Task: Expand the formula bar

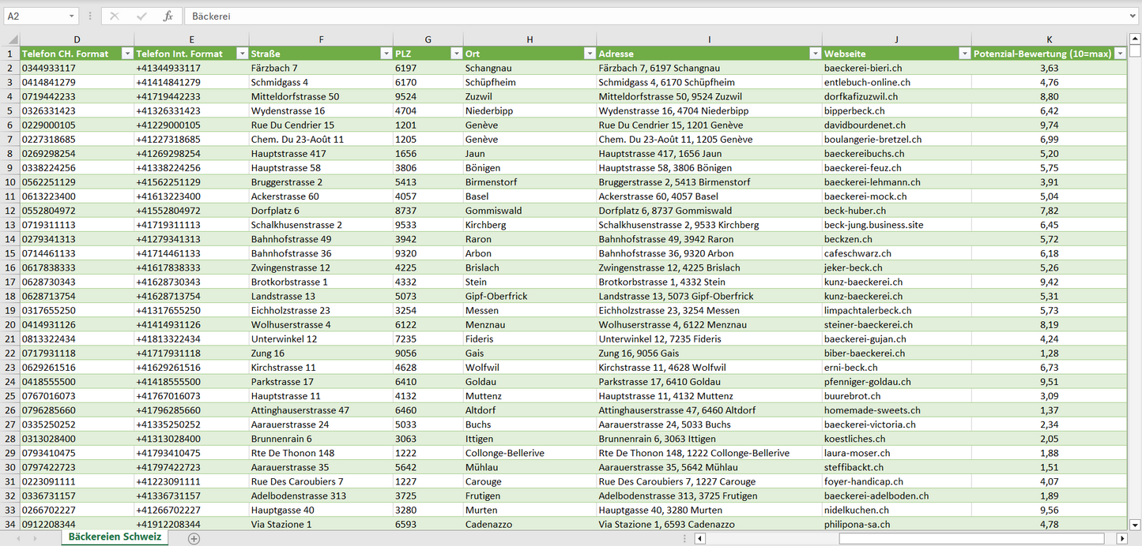Action: [1134, 16]
